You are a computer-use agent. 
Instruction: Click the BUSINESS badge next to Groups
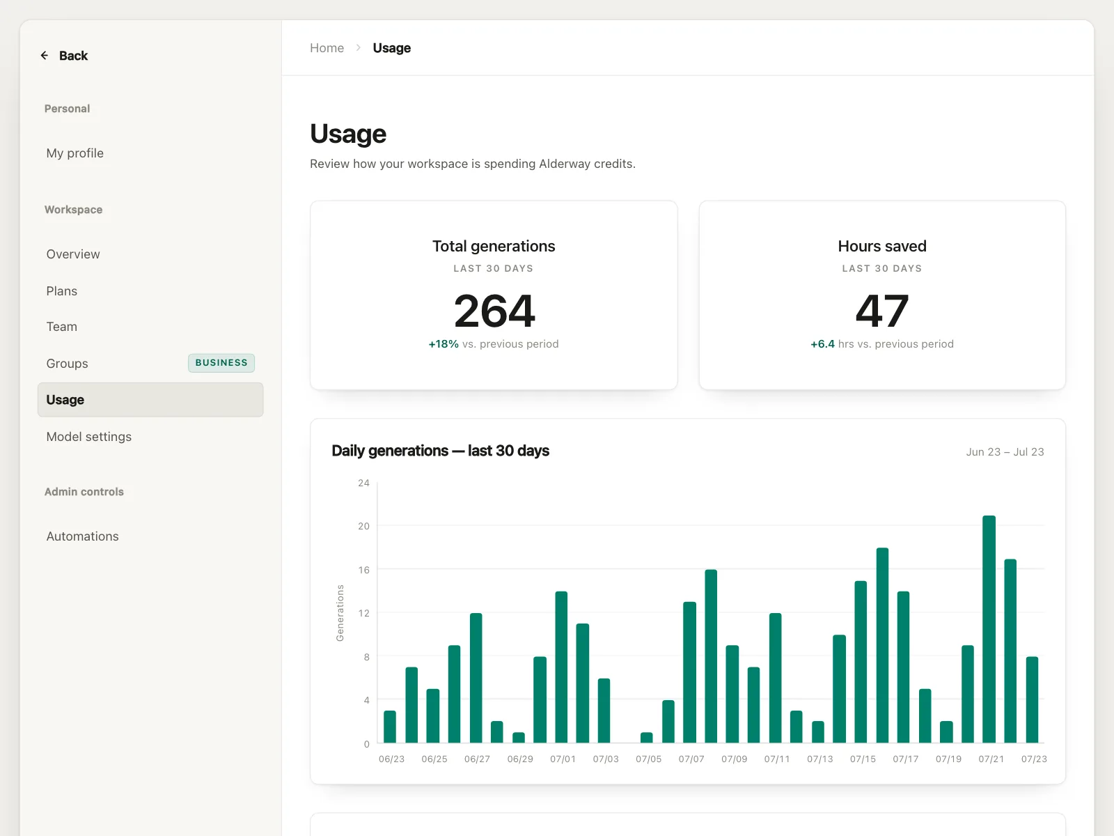pyautogui.click(x=221, y=363)
